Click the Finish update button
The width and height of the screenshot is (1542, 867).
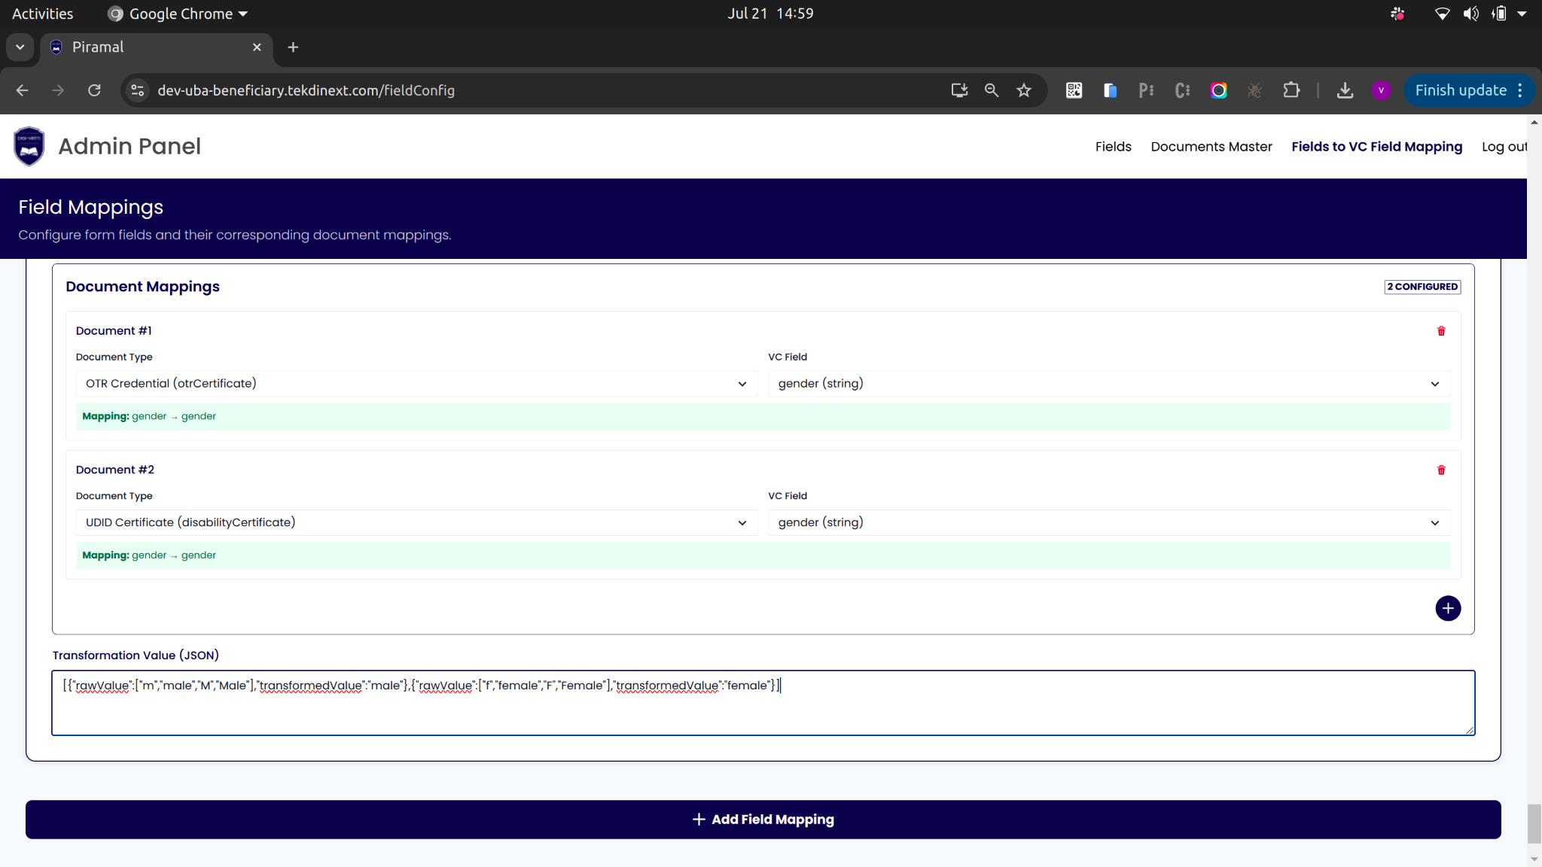point(1460,90)
